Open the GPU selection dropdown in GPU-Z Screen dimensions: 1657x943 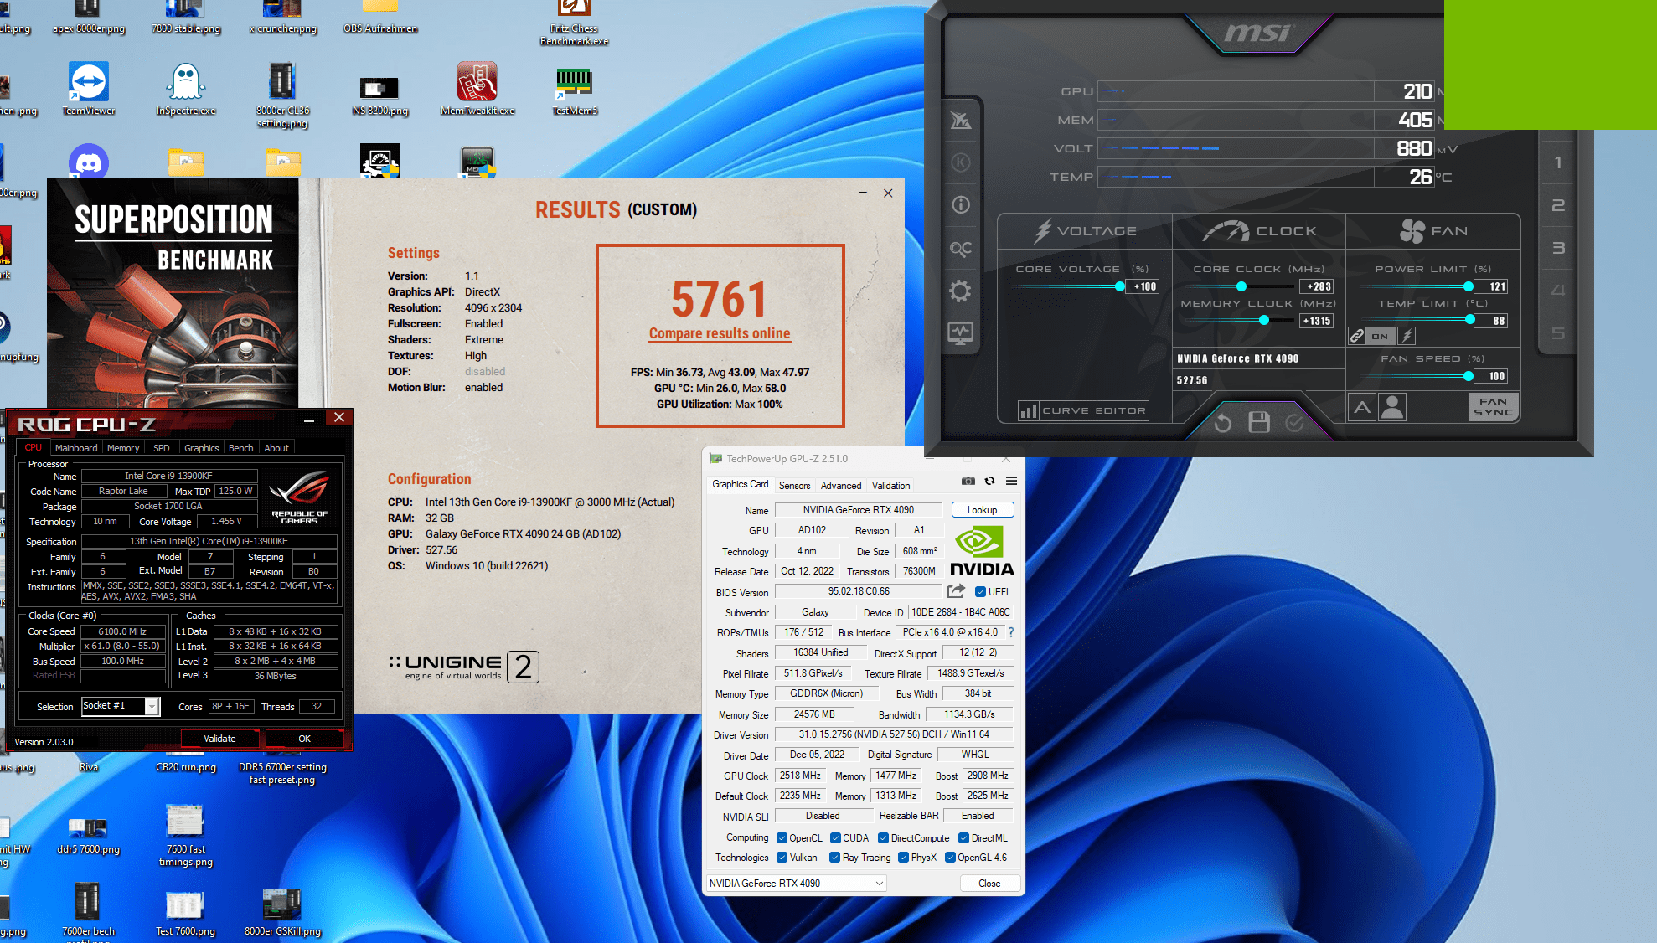coord(796,884)
